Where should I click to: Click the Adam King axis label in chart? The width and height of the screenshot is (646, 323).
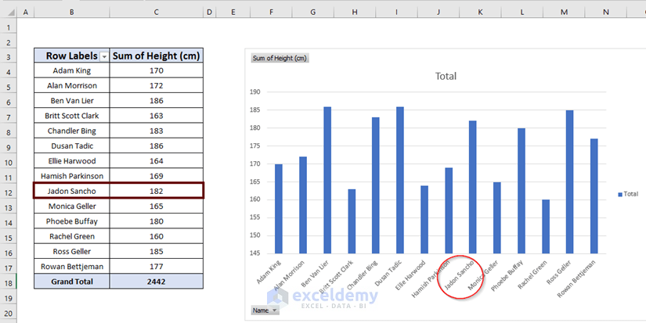(x=269, y=272)
